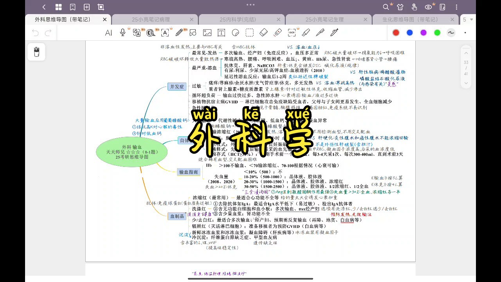Screen dimensions: 501x282
Task: Open the AI assistant tool
Action: (x=108, y=33)
